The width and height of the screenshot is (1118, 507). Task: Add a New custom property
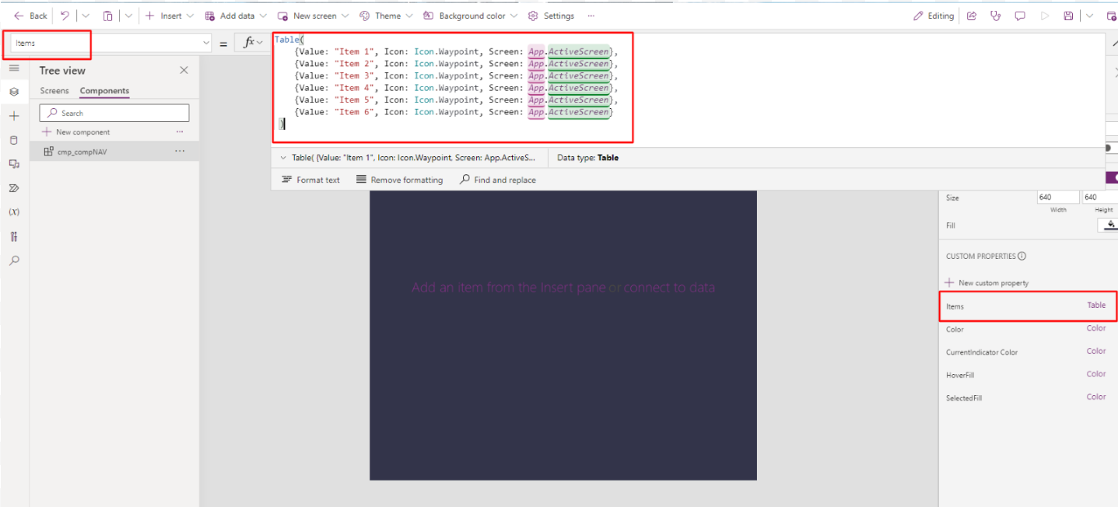pyautogui.click(x=986, y=282)
